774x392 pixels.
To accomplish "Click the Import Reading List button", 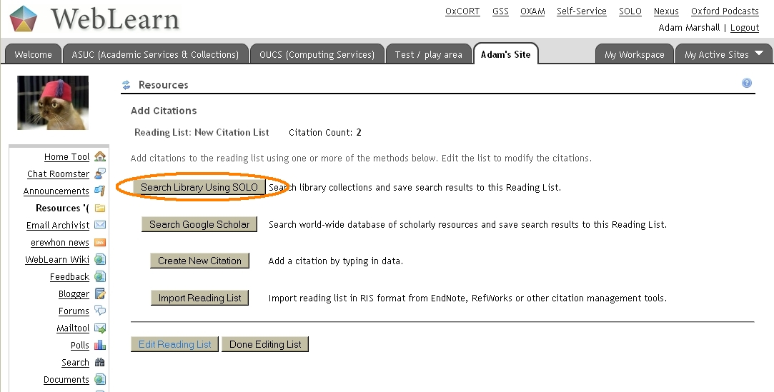I will tap(199, 298).
